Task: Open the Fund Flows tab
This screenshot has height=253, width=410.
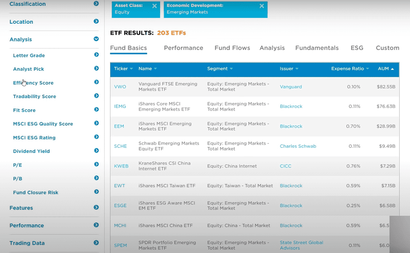Action: [x=232, y=48]
